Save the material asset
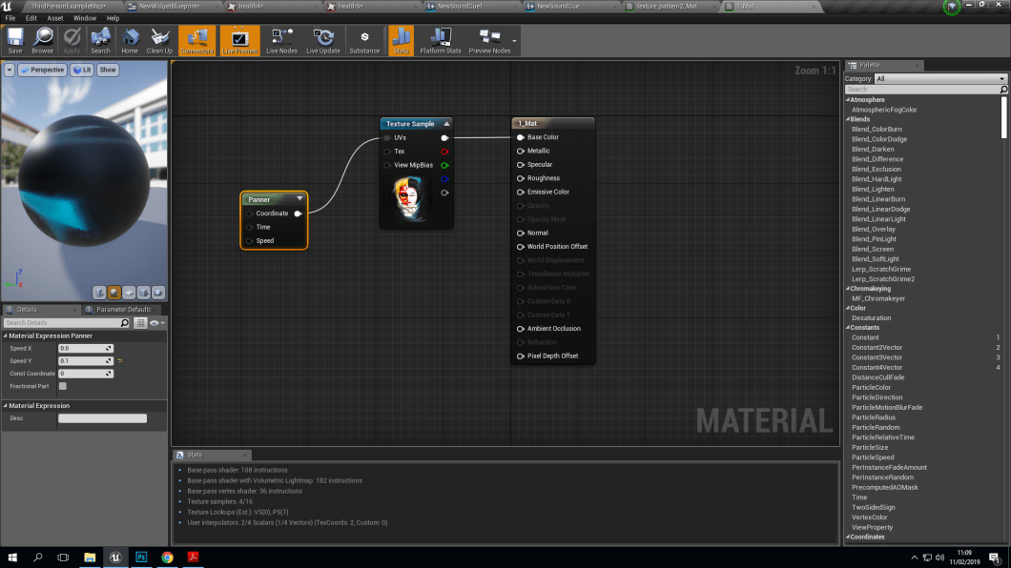 tap(14, 40)
